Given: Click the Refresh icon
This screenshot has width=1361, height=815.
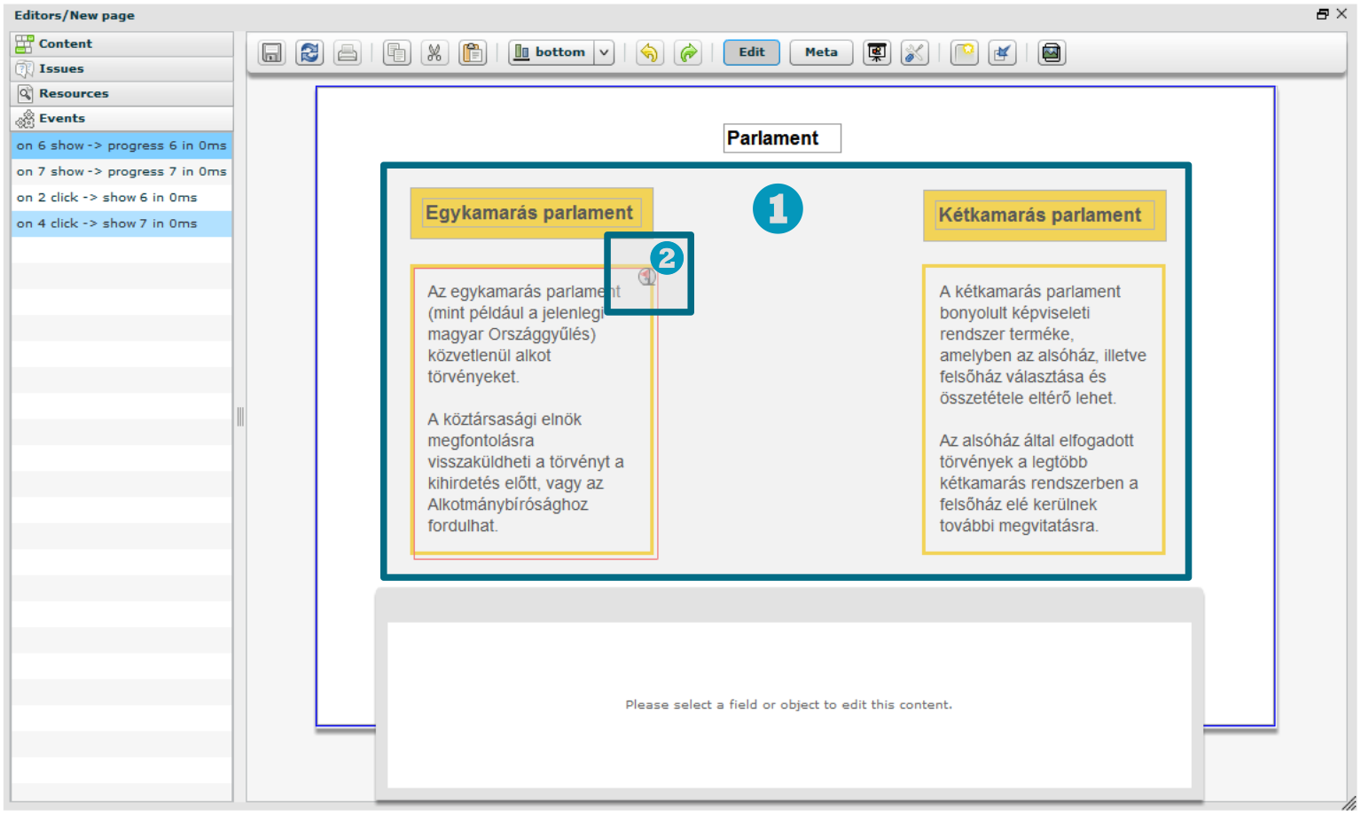Looking at the screenshot, I should (309, 53).
